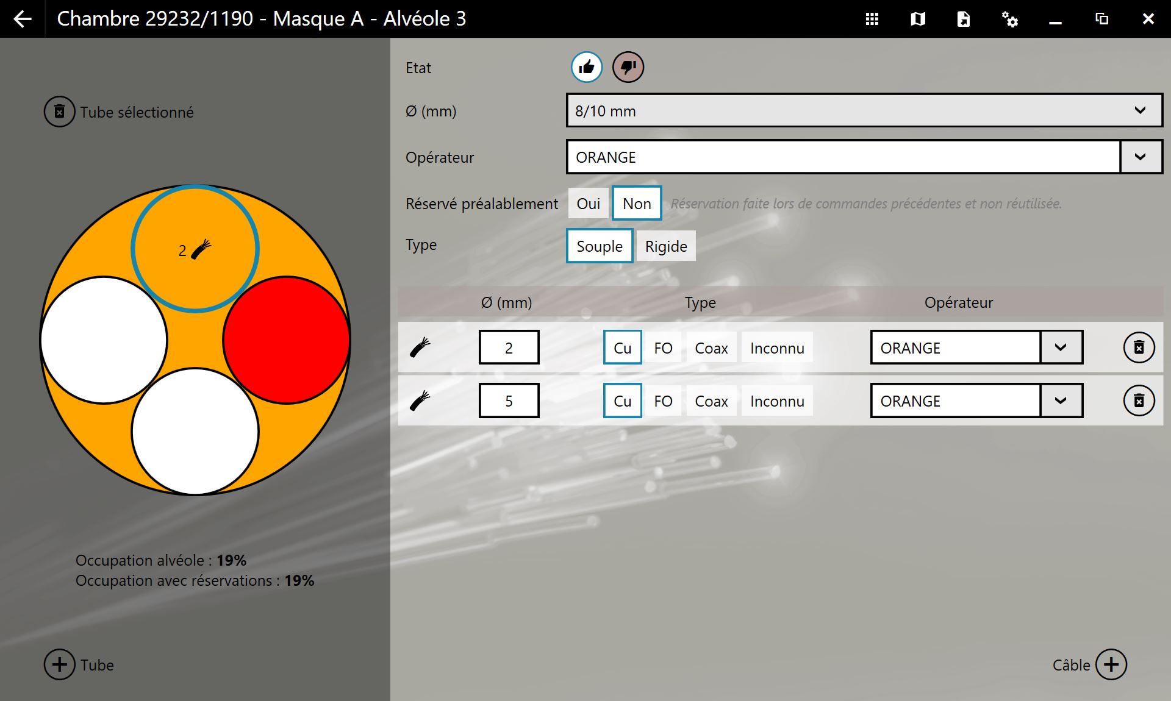Delete the selected tube with trash icon
Viewport: 1171px width, 701px height.
point(59,112)
